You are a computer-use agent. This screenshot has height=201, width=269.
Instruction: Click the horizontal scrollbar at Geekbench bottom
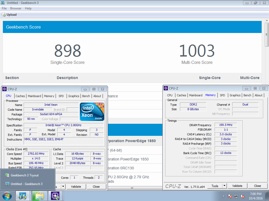132,188
